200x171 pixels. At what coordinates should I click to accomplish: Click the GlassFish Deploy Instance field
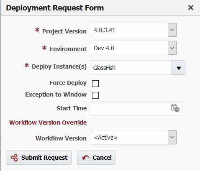pos(131,68)
